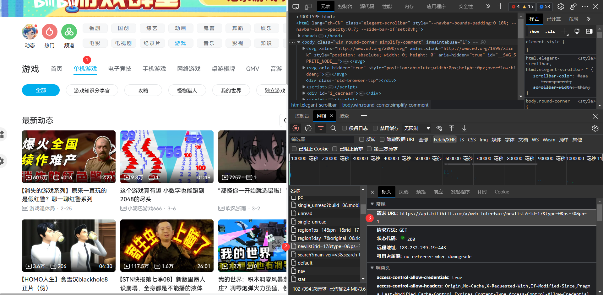
Task: Add new tool tab plus icon in drawer
Action: [364, 116]
